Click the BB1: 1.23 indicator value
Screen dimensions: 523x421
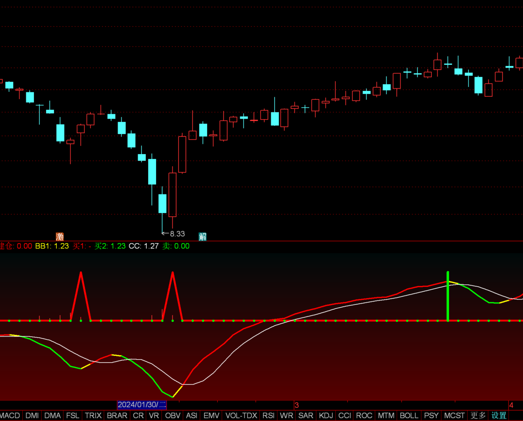52,246
